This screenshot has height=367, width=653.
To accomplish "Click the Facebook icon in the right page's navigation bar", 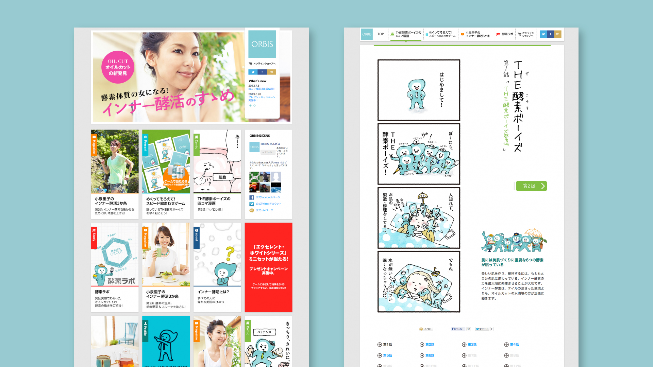I will pyautogui.click(x=550, y=34).
